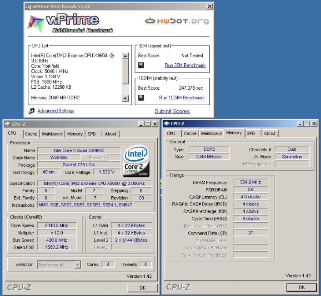Viewport: 321px width, 296px height.
Task: Click the Cycle Time value 8 clocks
Action: point(251,219)
